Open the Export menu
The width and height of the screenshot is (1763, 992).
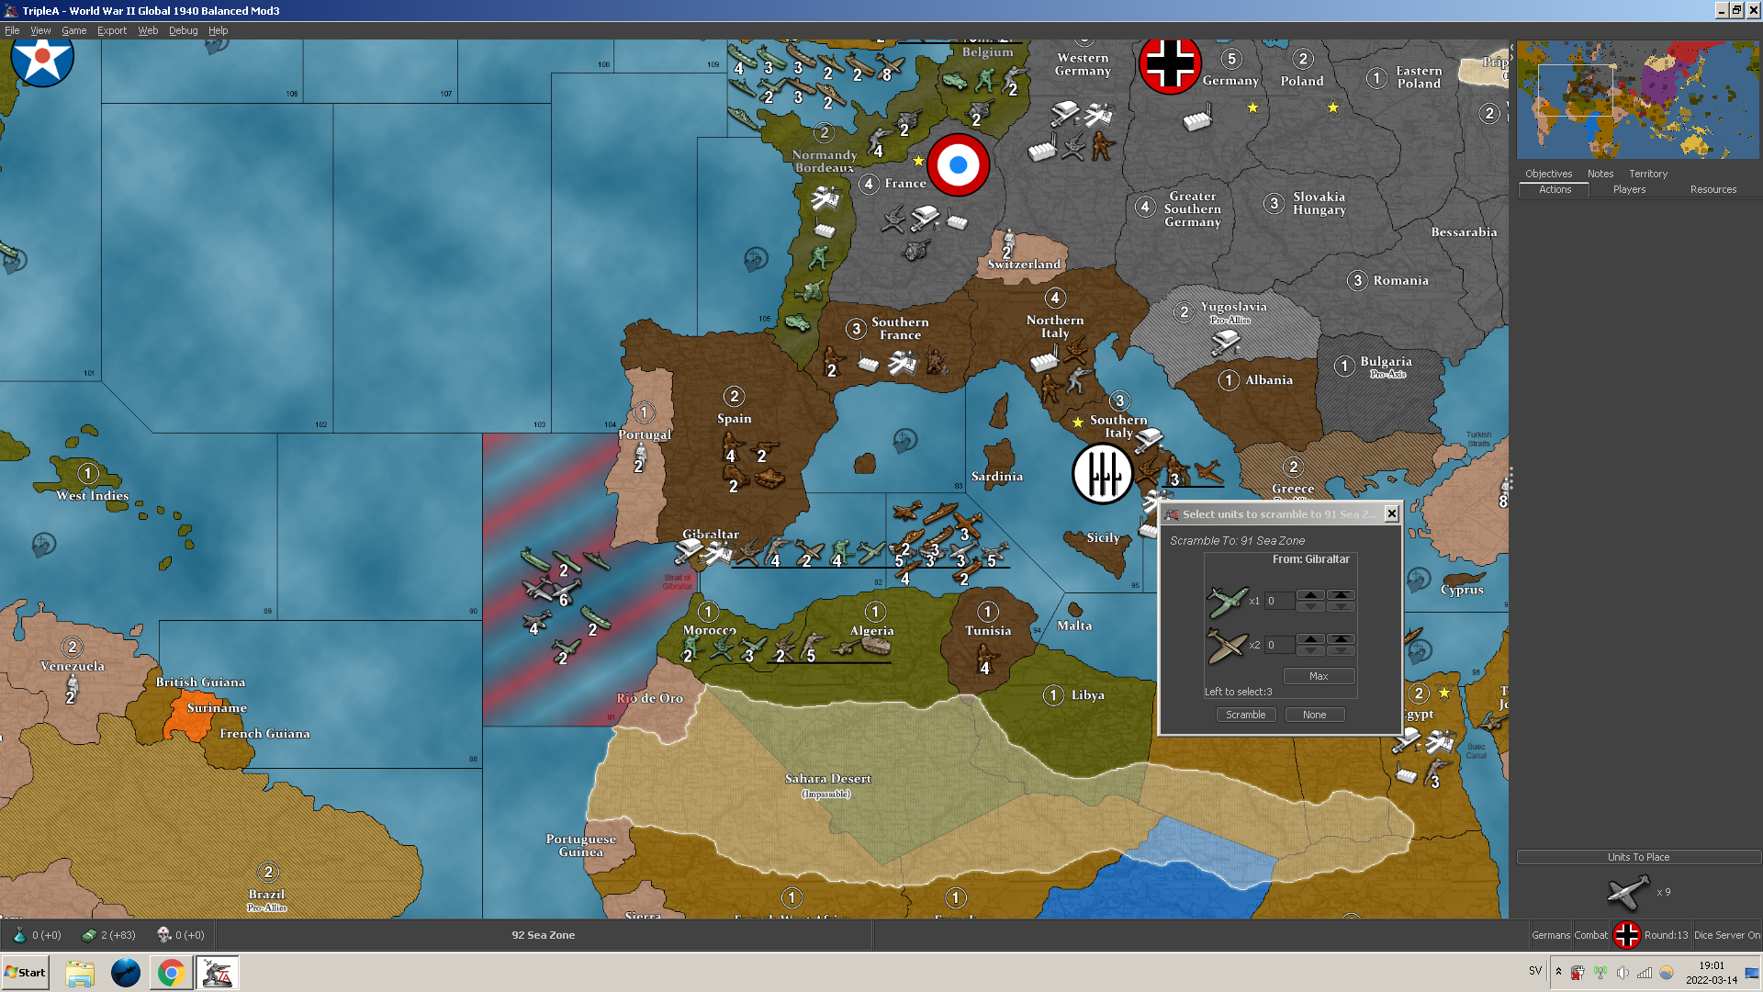(x=112, y=30)
